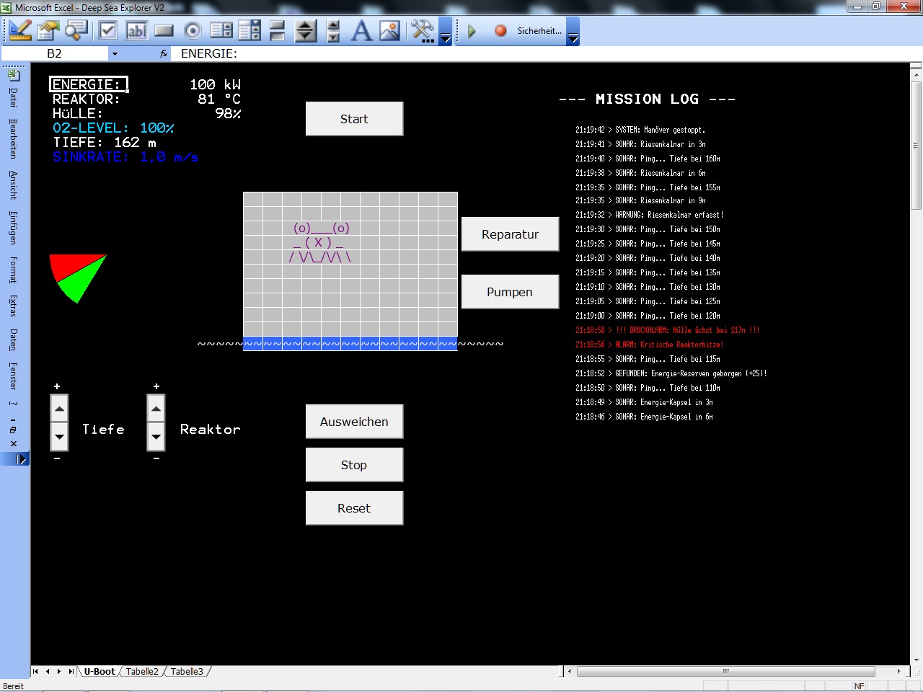923x692 pixels.
Task: Click the Ausweichen button
Action: click(354, 422)
